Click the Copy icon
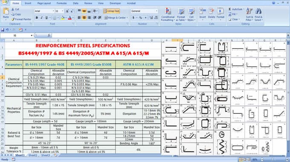The image size is (290, 162). [13, 14]
